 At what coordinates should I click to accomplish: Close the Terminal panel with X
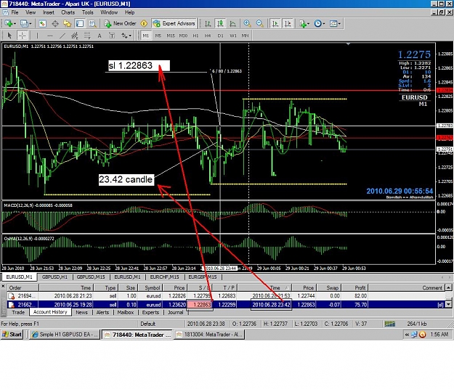pos(3,287)
